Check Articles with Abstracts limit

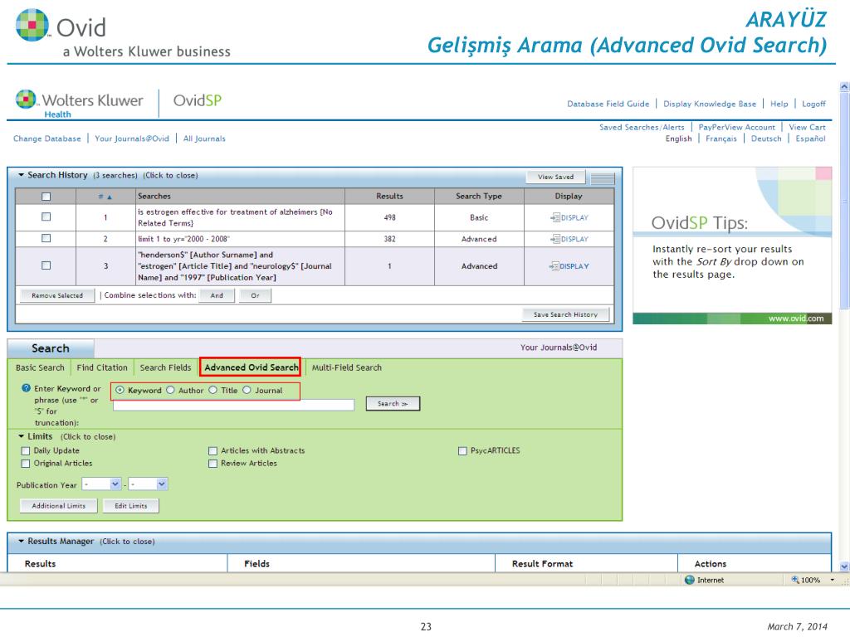212,450
